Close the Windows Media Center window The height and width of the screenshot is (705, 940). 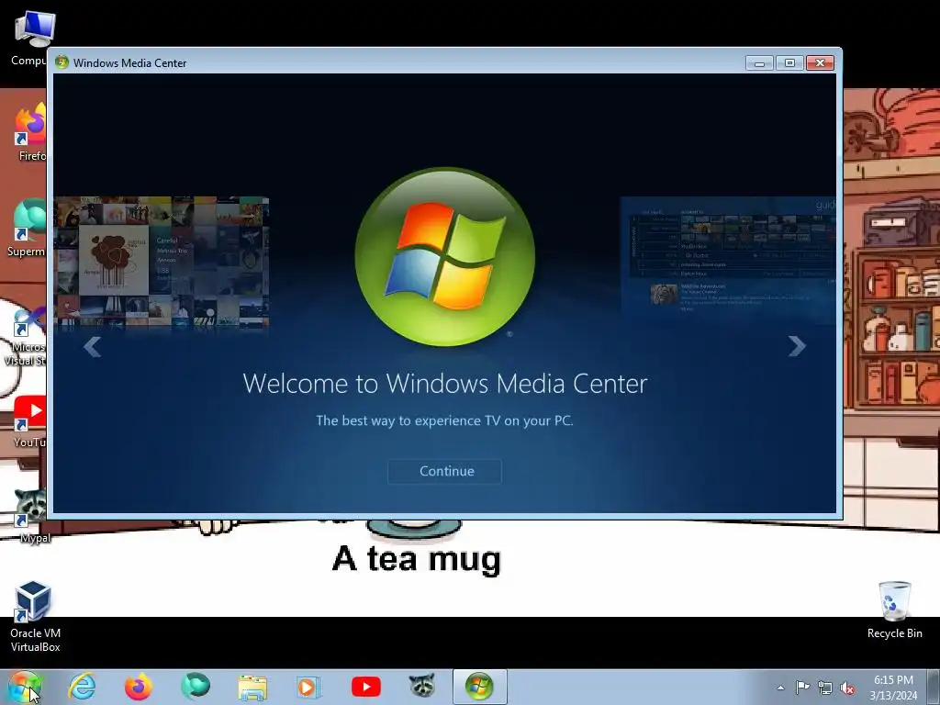coord(820,63)
